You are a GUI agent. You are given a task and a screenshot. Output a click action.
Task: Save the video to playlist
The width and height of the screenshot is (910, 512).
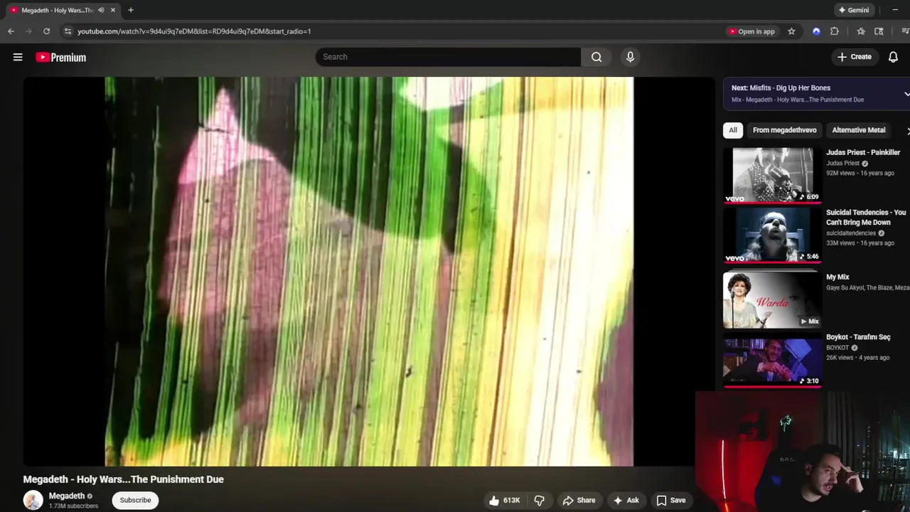pos(670,501)
